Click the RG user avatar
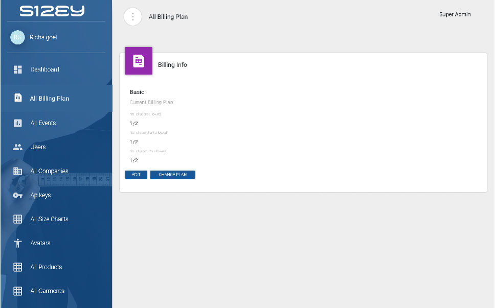The height and width of the screenshot is (308, 495). (x=17, y=37)
